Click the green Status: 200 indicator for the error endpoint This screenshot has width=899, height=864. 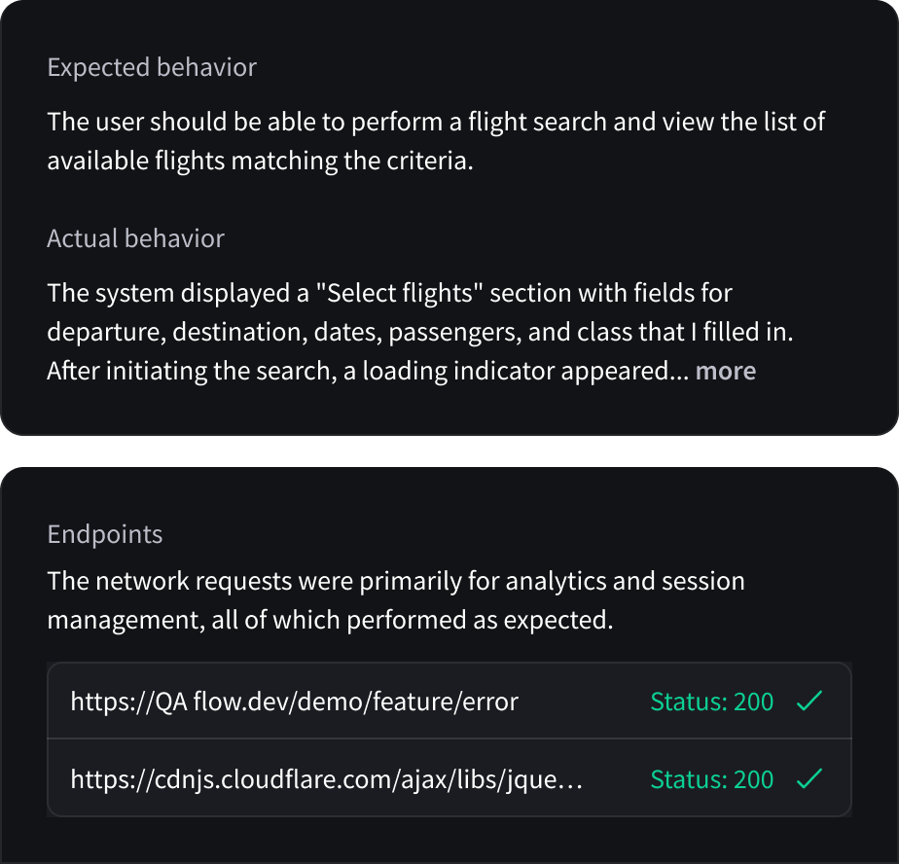711,701
